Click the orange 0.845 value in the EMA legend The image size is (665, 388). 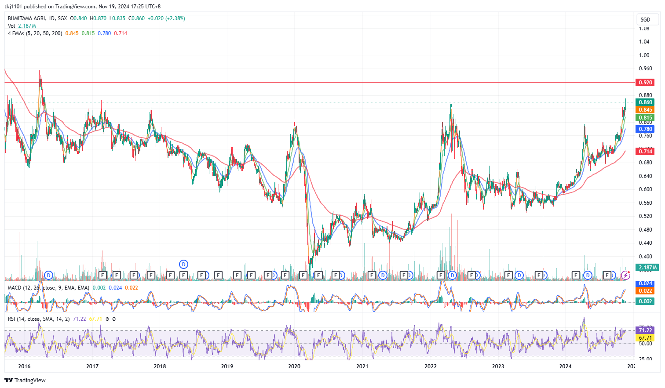coord(72,33)
